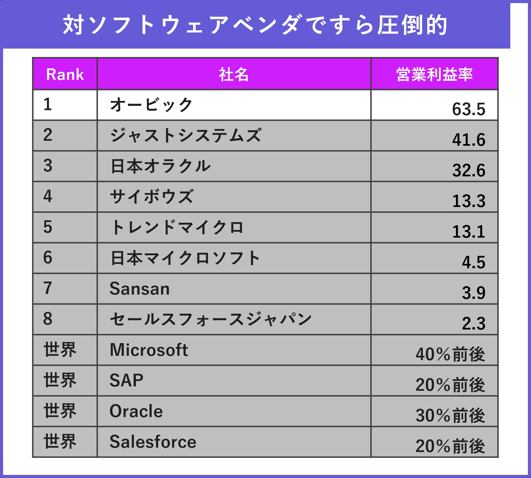Viewport: 531px width, 478px height.
Task: Select the 13.1 margin value
Action: point(468,232)
